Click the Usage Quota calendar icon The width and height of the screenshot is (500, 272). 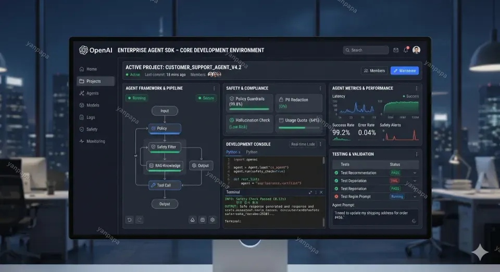click(281, 120)
